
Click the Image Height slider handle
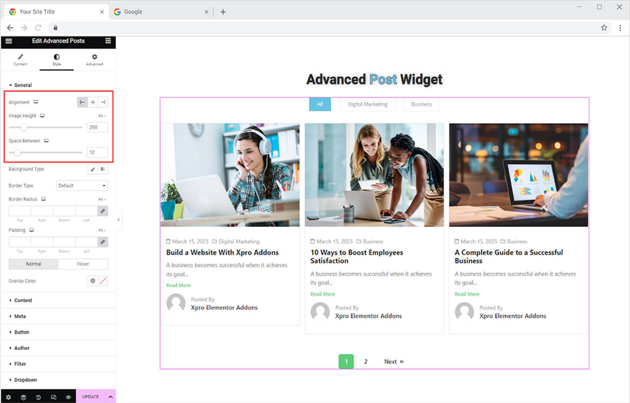click(24, 127)
